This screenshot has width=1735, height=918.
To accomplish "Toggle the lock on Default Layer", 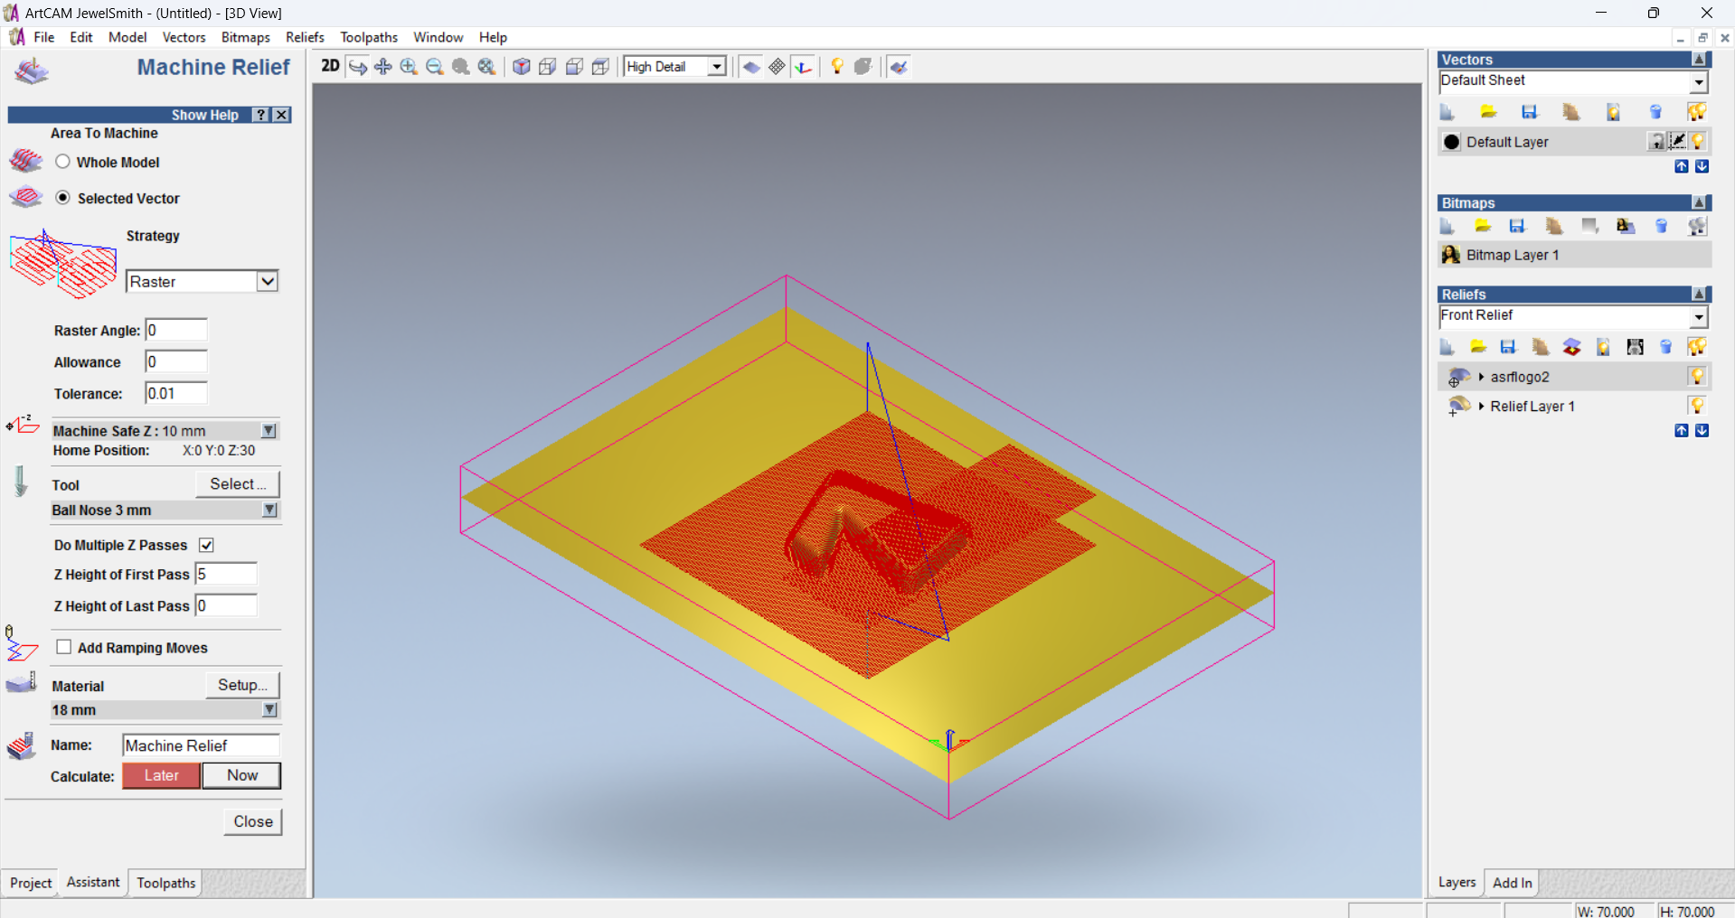I will pyautogui.click(x=1657, y=141).
